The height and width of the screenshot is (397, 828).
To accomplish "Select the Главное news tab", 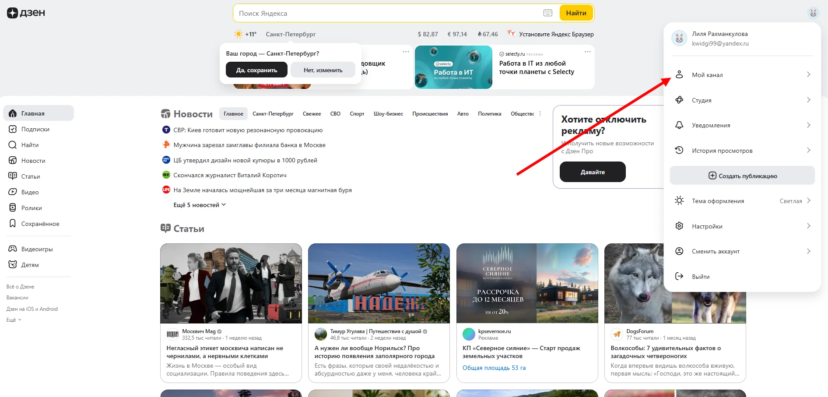I will click(233, 114).
